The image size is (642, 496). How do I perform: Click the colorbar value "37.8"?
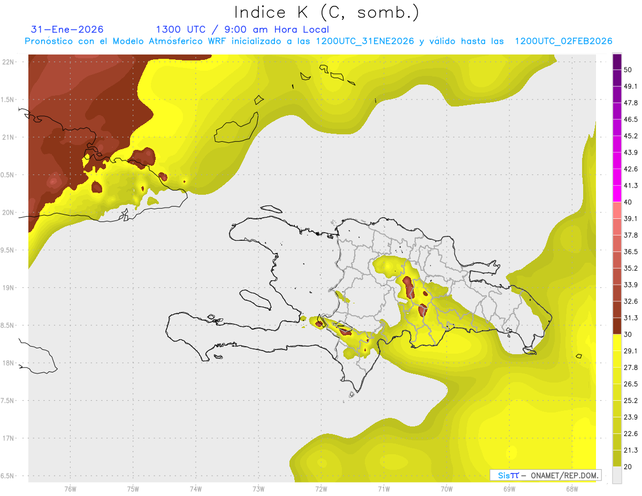coord(631,235)
